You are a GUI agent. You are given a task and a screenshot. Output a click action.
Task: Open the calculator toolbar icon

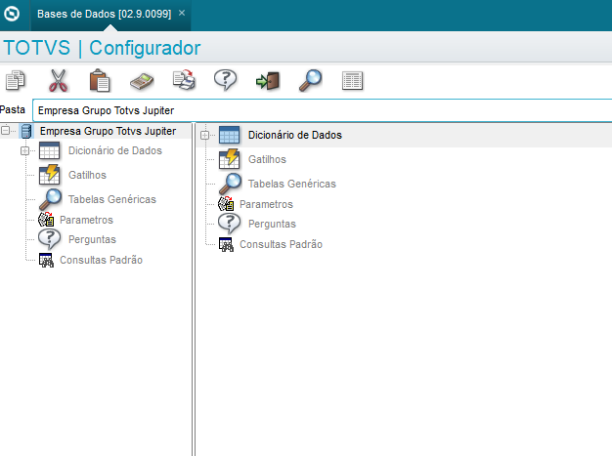pos(142,81)
